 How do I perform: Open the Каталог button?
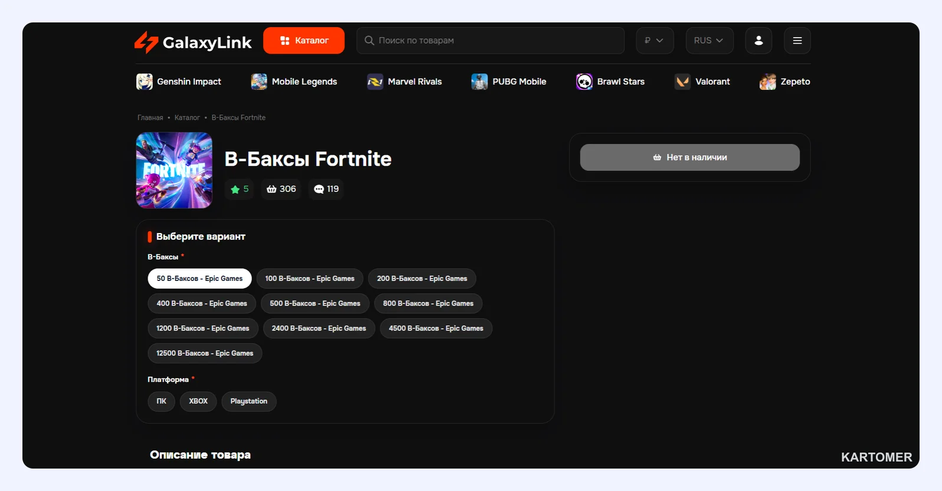coord(304,41)
